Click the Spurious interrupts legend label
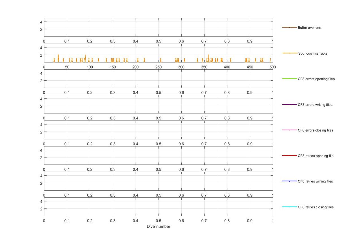The width and height of the screenshot is (339, 243). point(313,53)
